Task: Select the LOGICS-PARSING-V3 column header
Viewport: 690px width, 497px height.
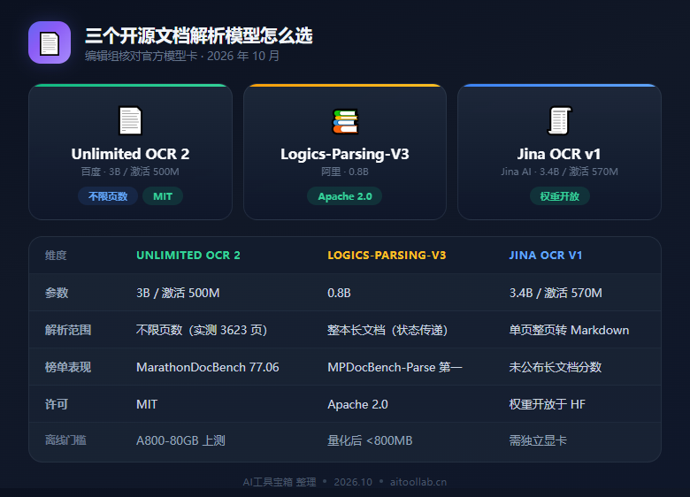Action: [387, 255]
